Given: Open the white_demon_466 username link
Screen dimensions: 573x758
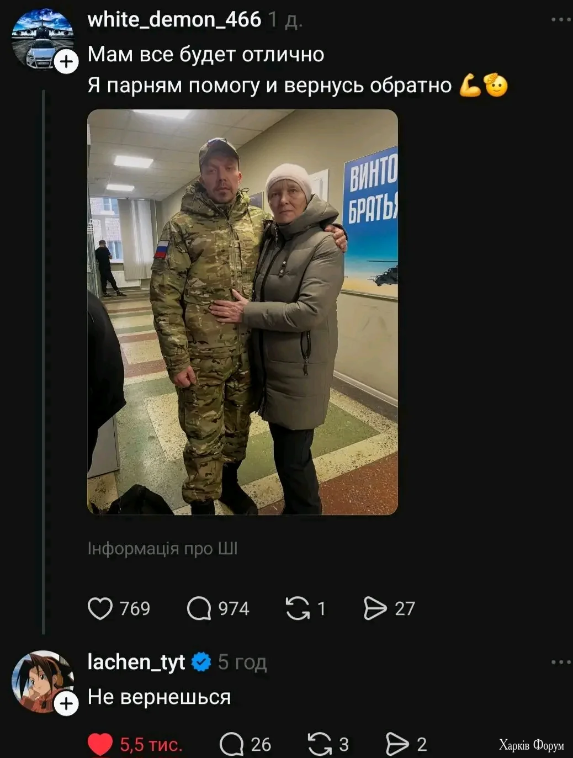Looking at the screenshot, I should (x=174, y=20).
